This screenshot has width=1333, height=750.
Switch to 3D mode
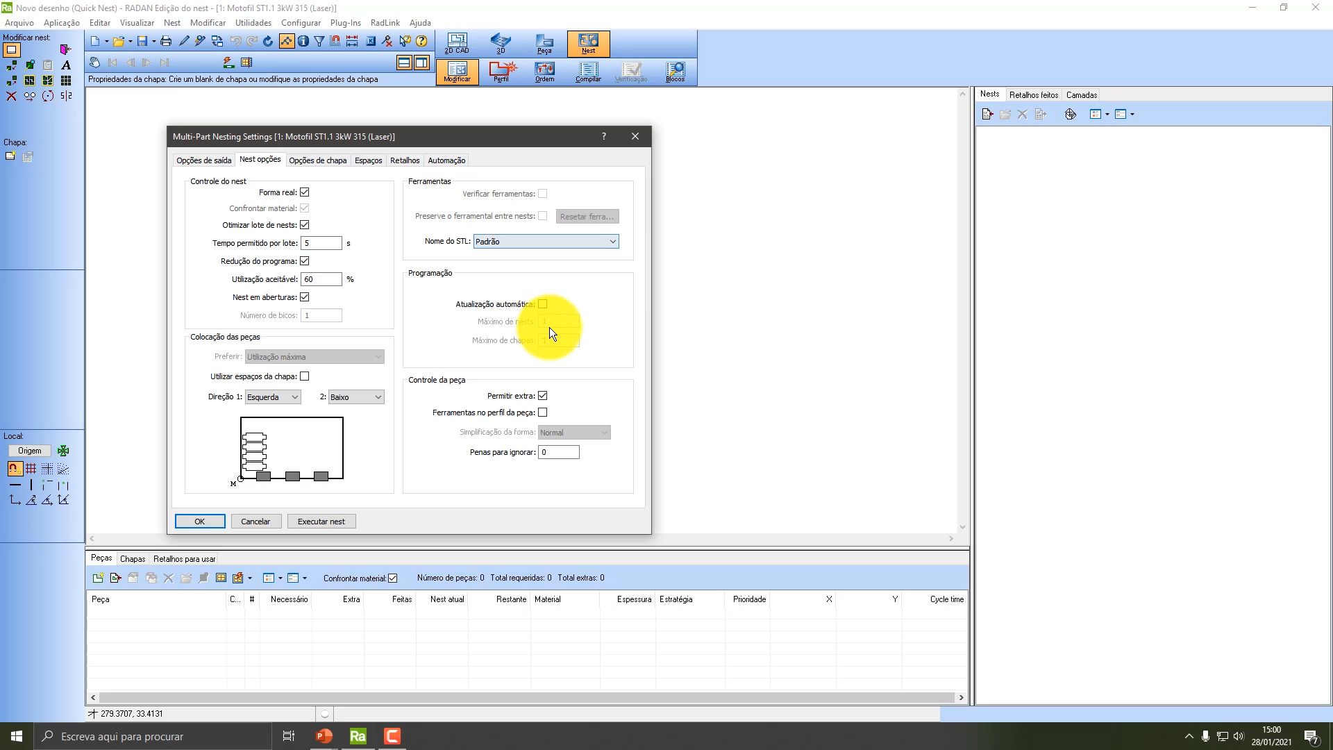(x=501, y=43)
